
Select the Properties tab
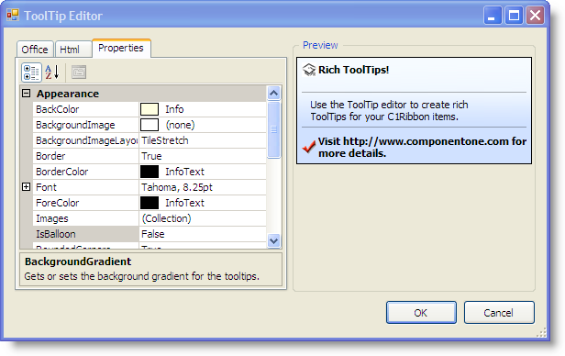pyautogui.click(x=121, y=48)
